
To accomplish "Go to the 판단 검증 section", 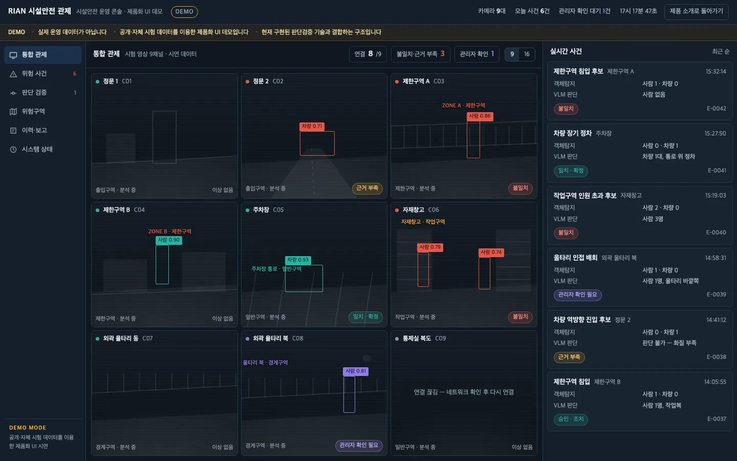I will (x=42, y=93).
